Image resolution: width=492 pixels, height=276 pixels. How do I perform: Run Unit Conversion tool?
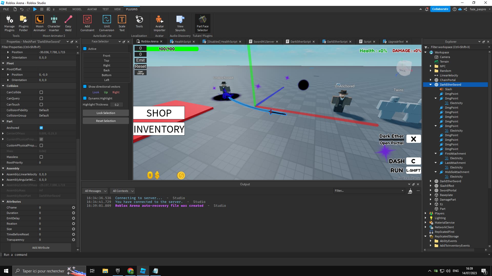pos(107,23)
